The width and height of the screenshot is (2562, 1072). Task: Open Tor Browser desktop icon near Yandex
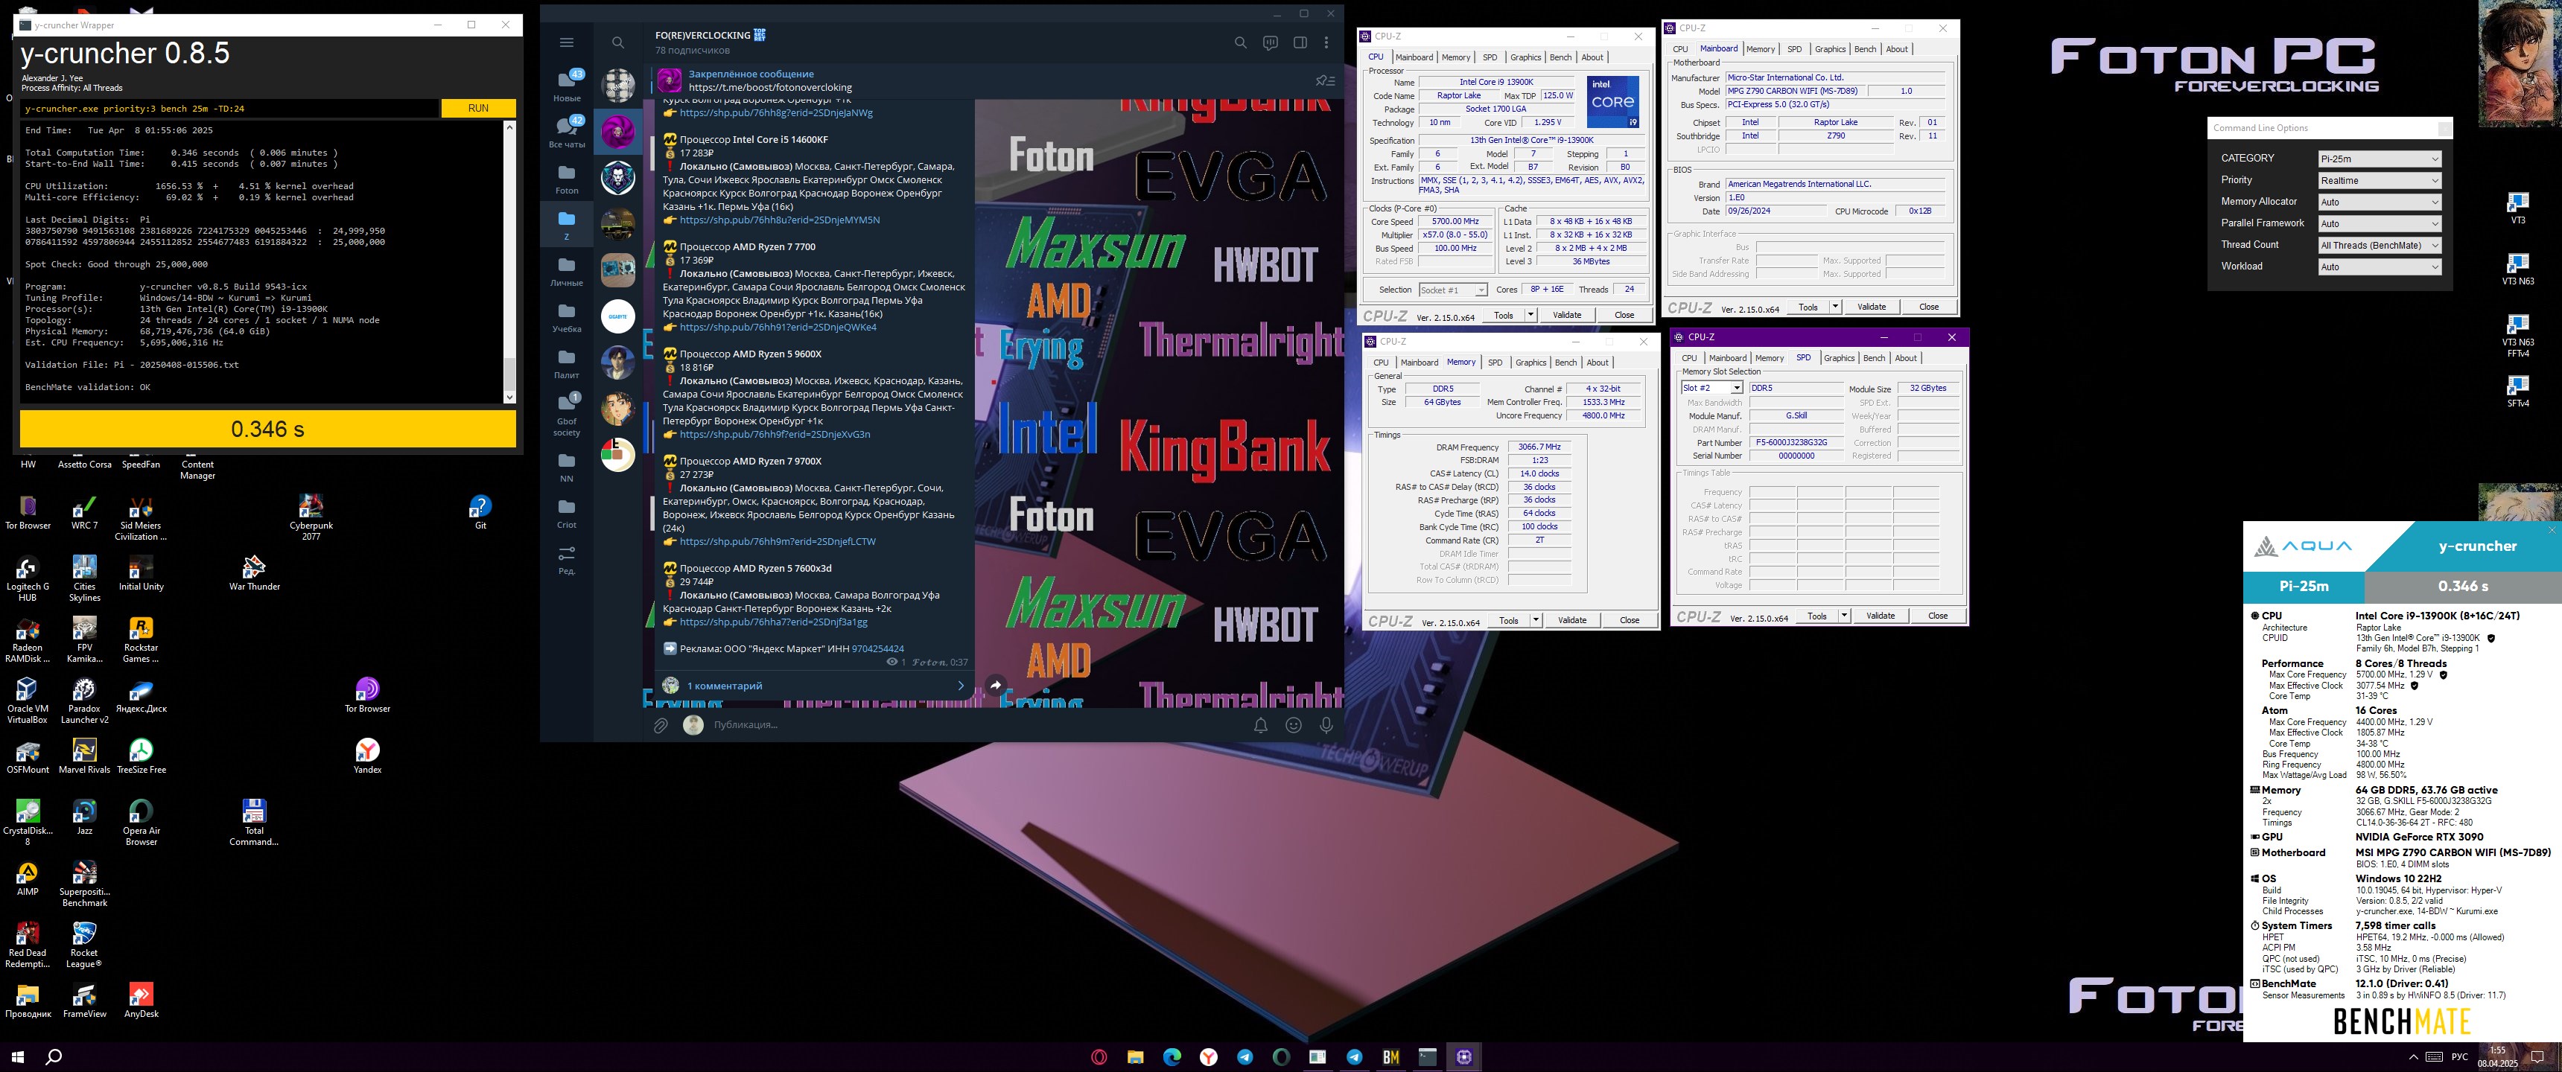point(367,695)
